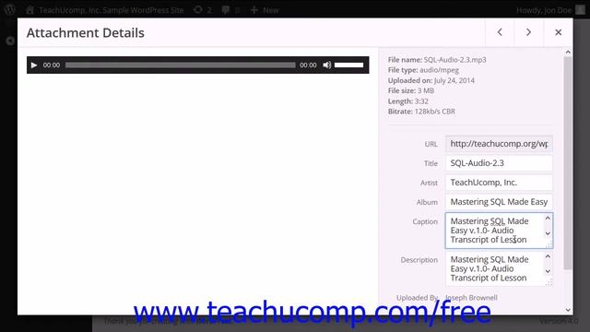Click Caption textarea scroll up arrow
This screenshot has width=590, height=332.
(548, 219)
